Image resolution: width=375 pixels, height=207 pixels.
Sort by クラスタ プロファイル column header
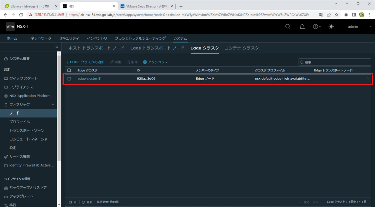tap(270, 70)
